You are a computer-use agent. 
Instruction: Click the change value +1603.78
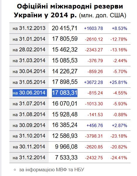point(93,28)
